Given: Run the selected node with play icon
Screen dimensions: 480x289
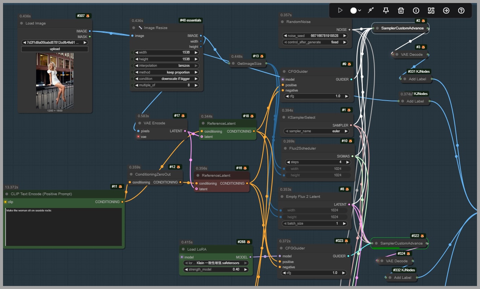Looking at the screenshot, I should click(340, 11).
